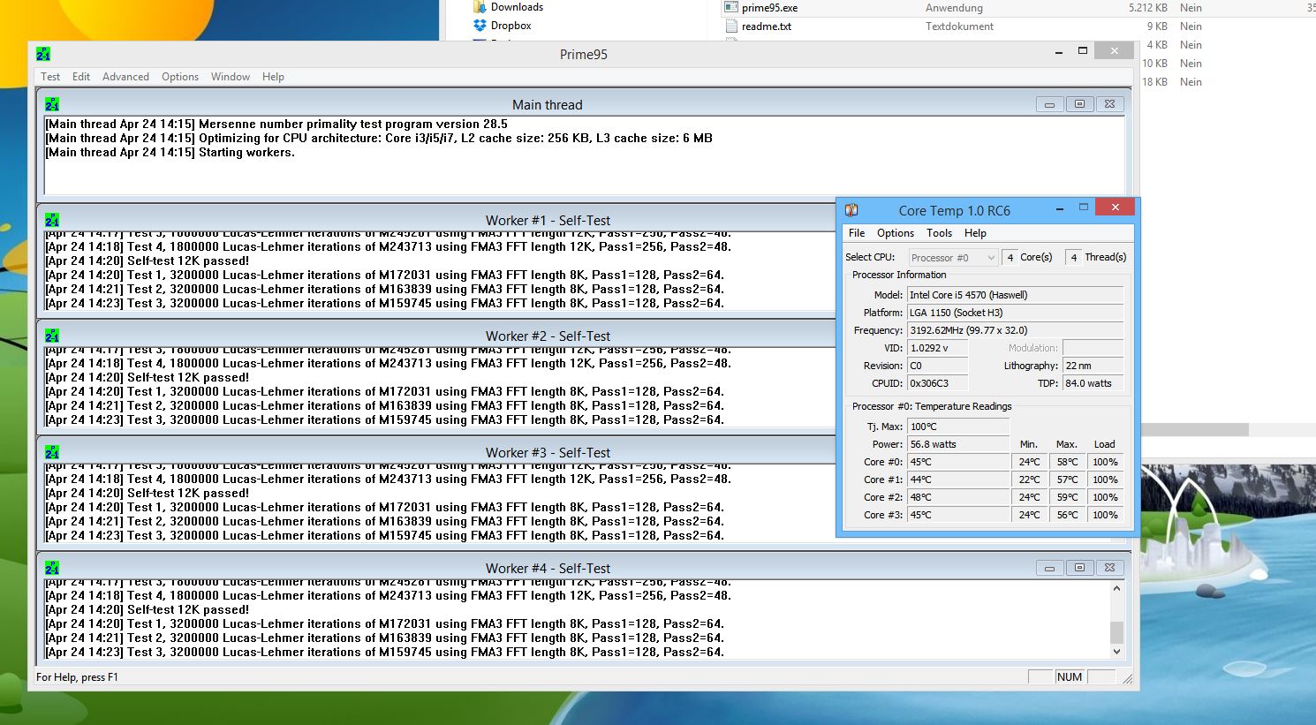1316x725 pixels.
Task: Open Prime95's Help menu
Action: (x=273, y=77)
